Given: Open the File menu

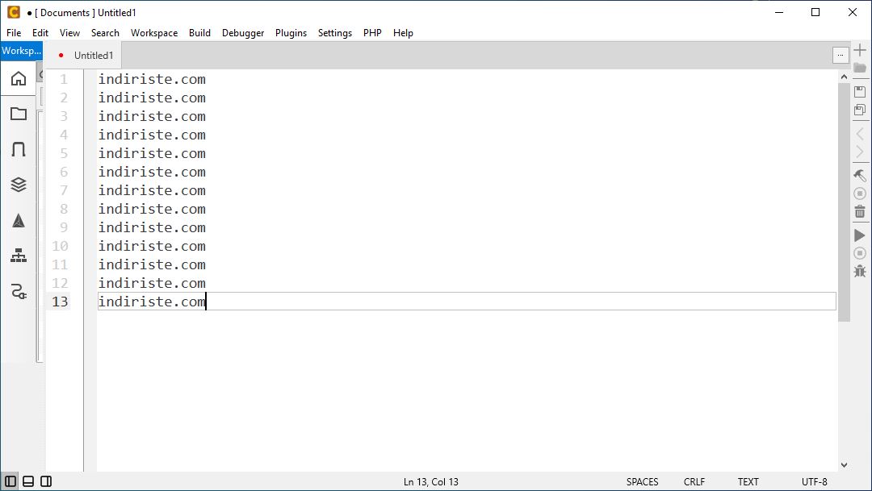Looking at the screenshot, I should 14,33.
